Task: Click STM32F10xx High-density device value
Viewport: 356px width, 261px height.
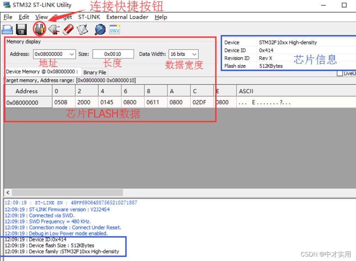Action: point(288,42)
